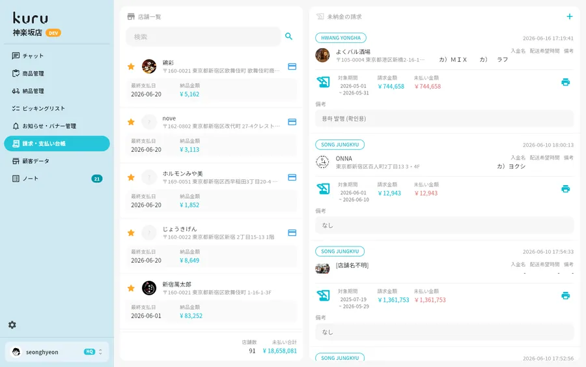
Task: Click the DEV badge
Action: point(53,33)
